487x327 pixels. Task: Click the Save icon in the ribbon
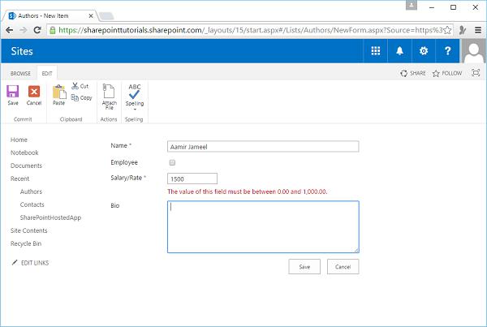click(x=13, y=93)
